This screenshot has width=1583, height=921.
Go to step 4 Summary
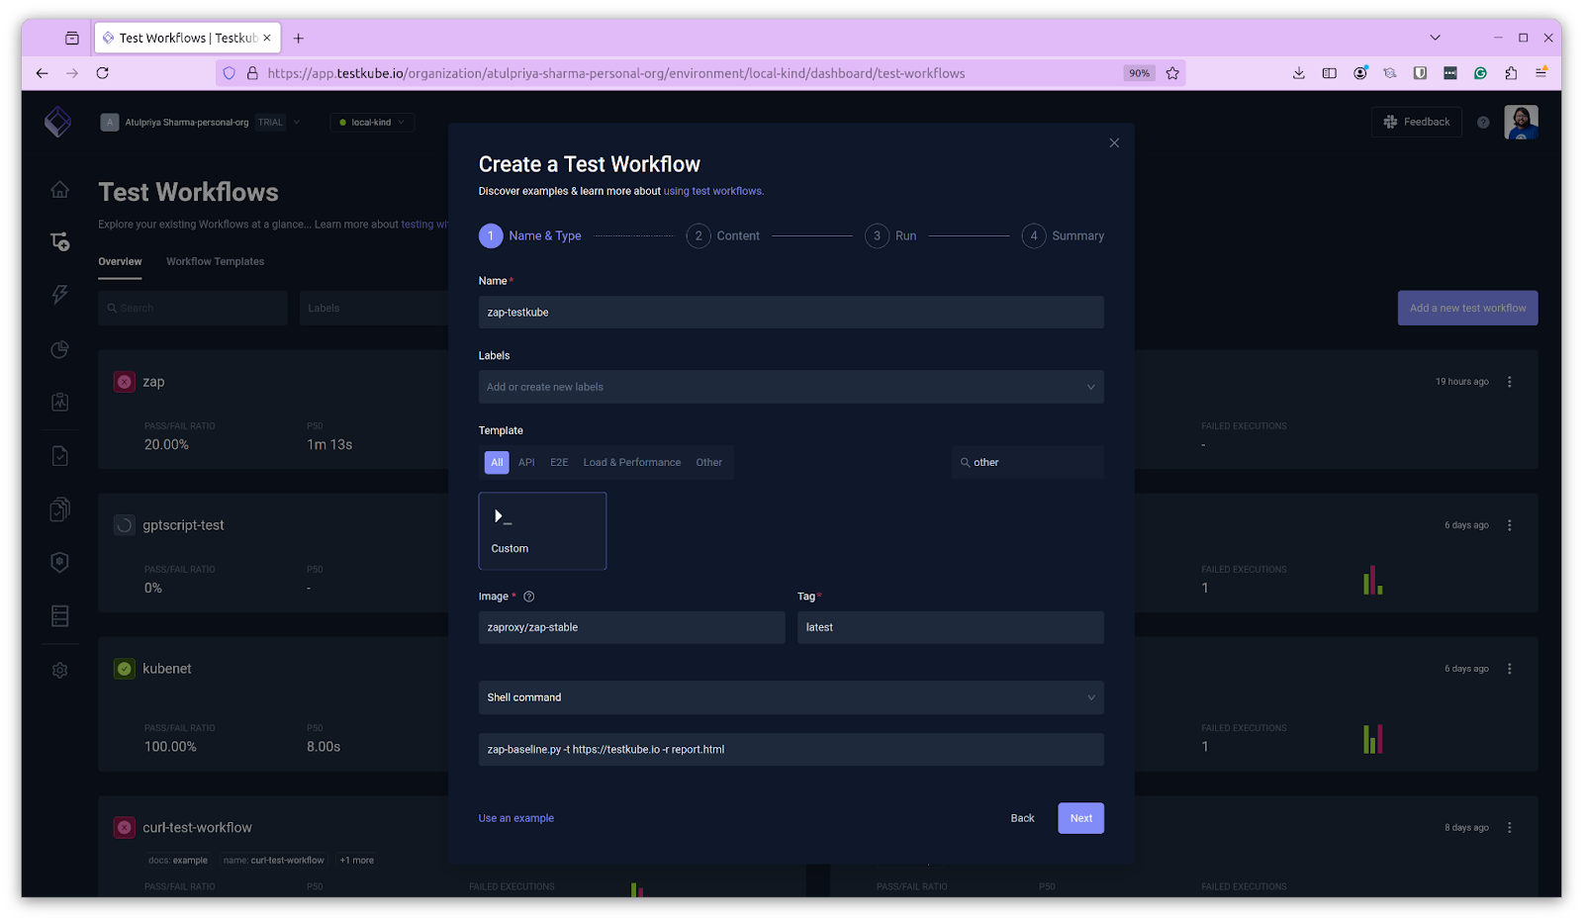click(x=1064, y=235)
